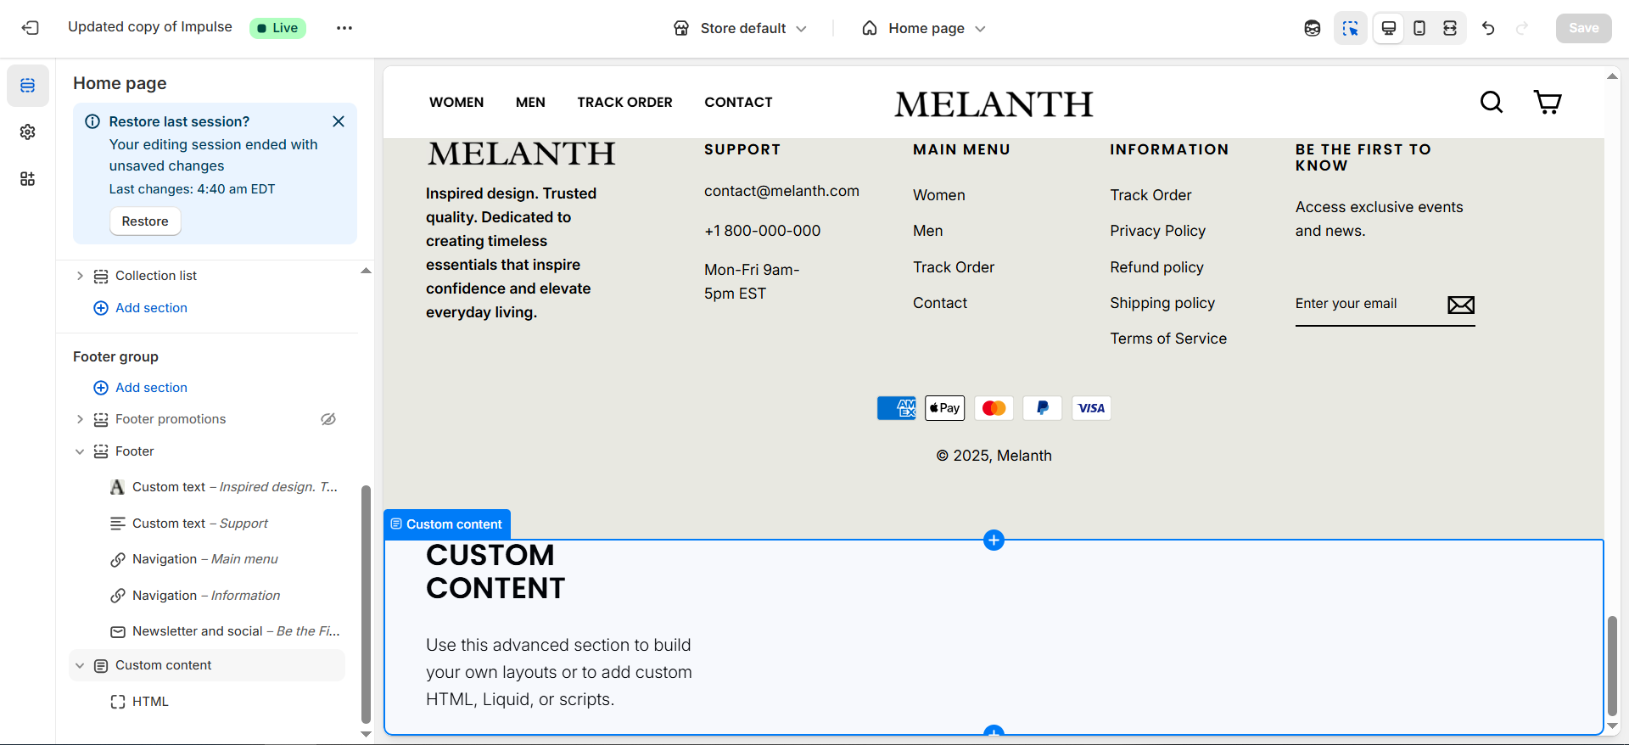Image resolution: width=1629 pixels, height=745 pixels.
Task: Open the Store default dropdown
Action: (x=740, y=28)
